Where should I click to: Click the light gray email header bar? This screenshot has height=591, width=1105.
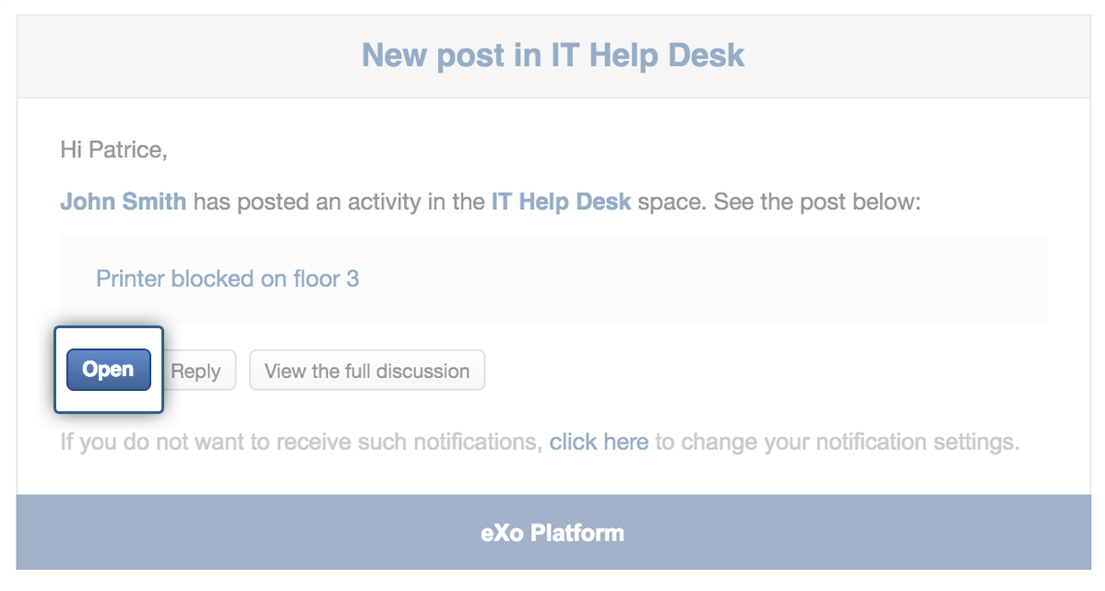553,56
